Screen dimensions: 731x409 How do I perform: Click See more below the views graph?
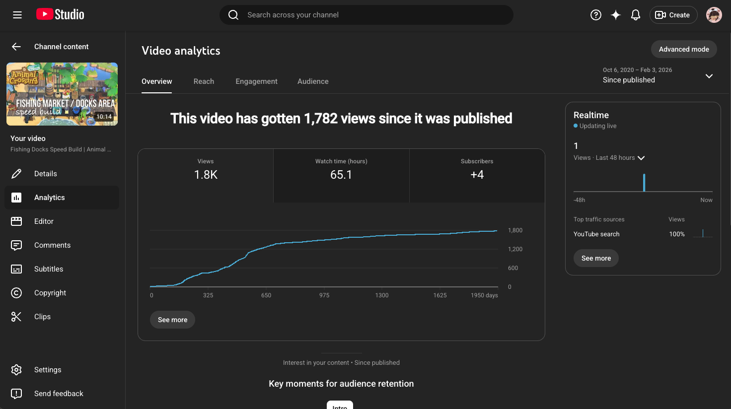[x=172, y=320]
